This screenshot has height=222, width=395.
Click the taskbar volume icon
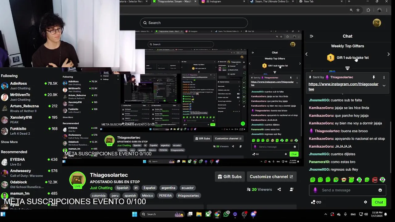coord(366,214)
